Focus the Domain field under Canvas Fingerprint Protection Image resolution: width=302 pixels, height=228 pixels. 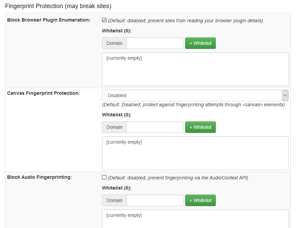(155, 127)
